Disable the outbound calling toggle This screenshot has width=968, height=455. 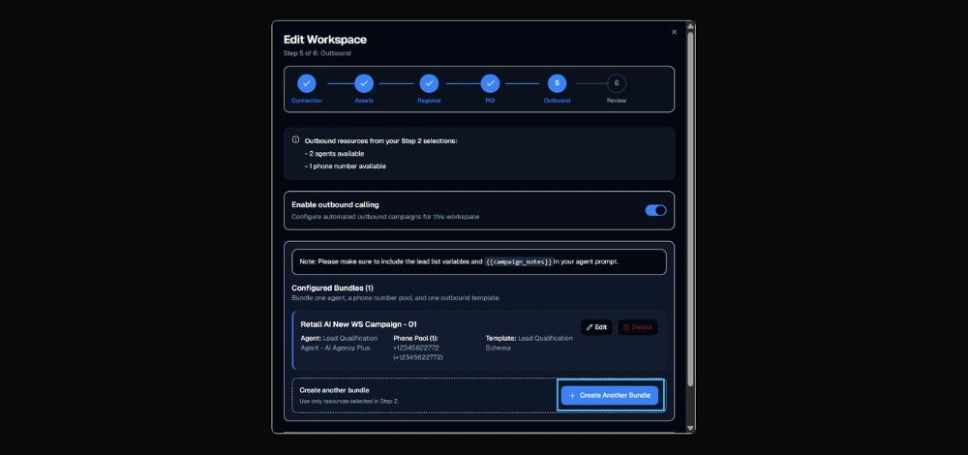click(x=655, y=210)
